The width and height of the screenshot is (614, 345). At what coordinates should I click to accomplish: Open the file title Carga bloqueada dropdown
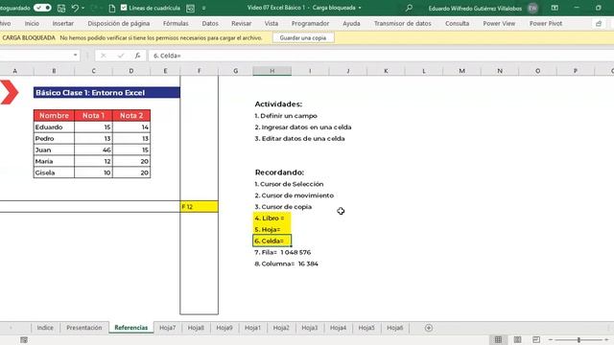click(360, 8)
